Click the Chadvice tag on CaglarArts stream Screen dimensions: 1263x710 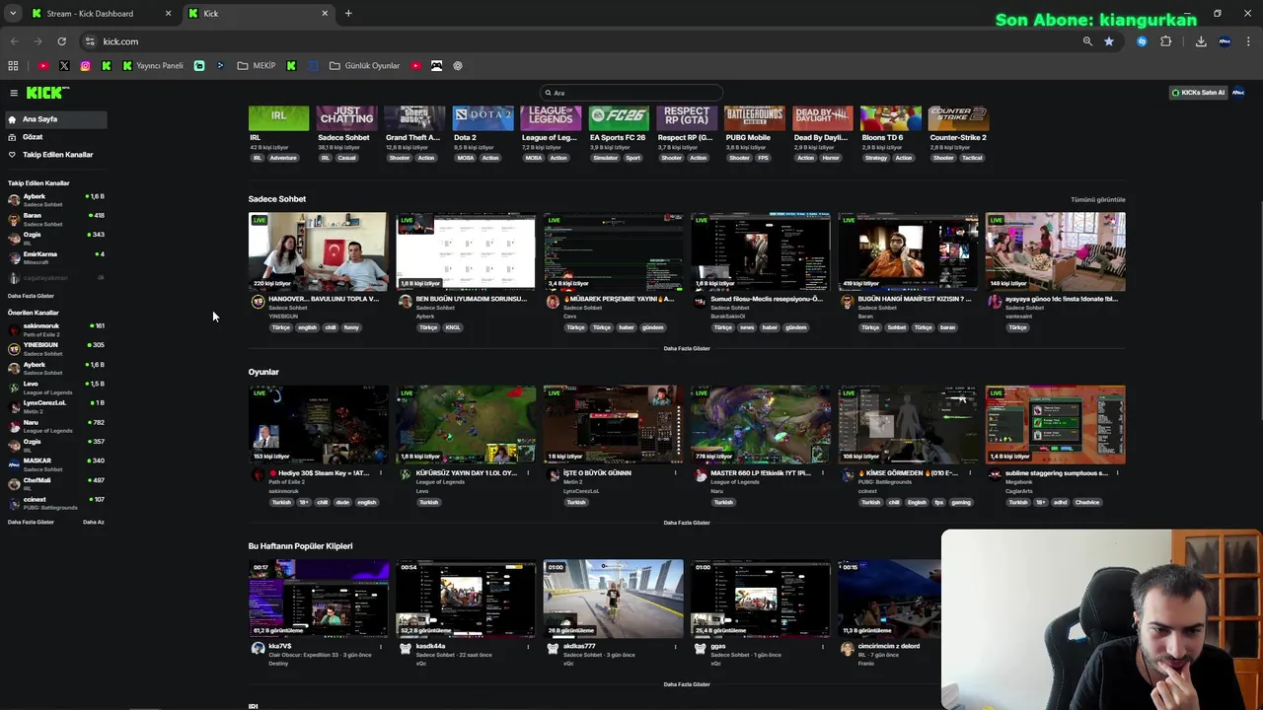click(x=1087, y=502)
